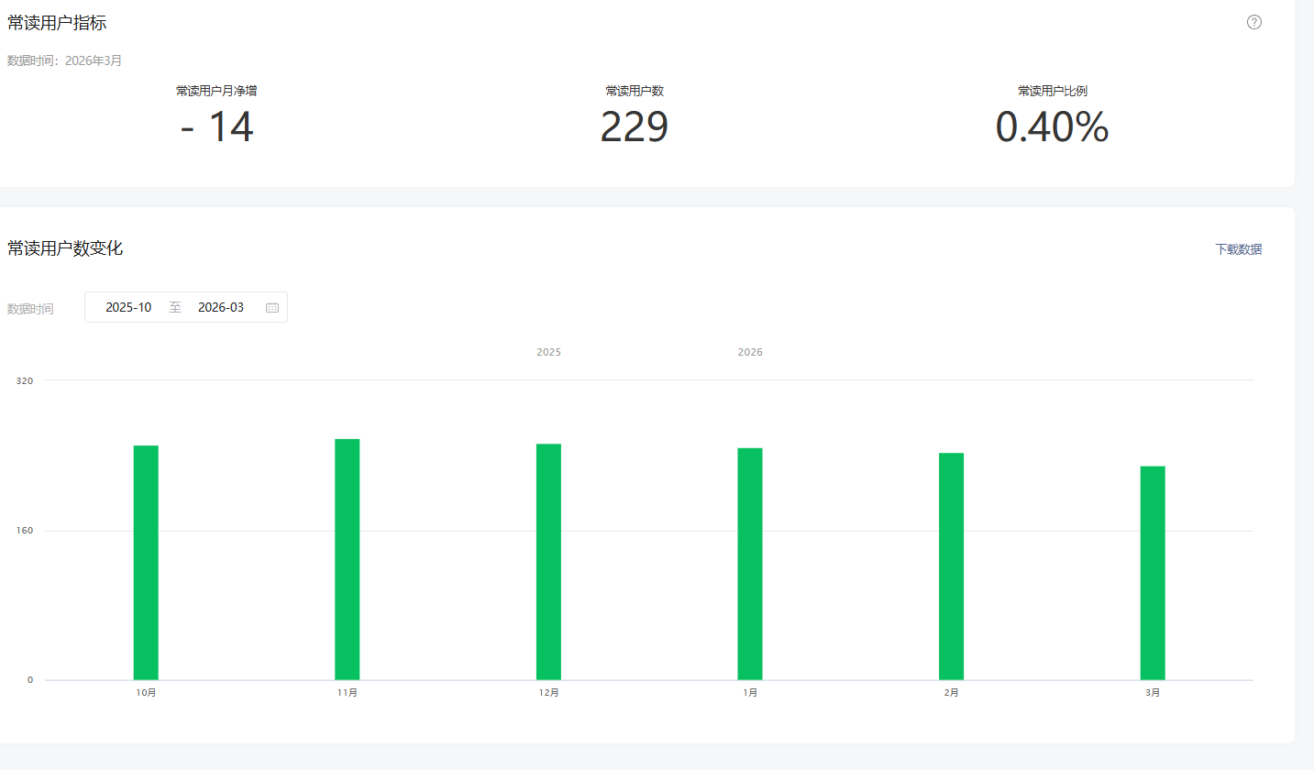Click the 常读用户指标 section title

[57, 23]
